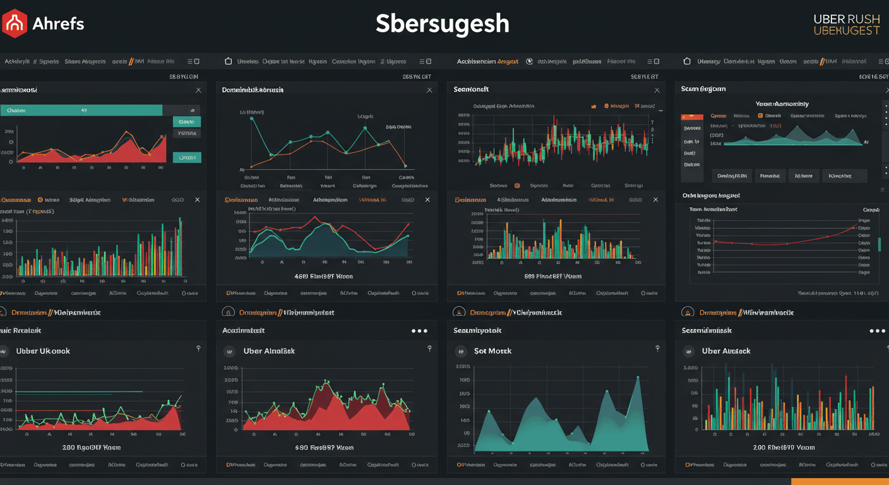Screen dimensions: 889x485
Task: Click circle icon before orange breadcrumb above Sot Morck panel
Action: pyautogui.click(x=458, y=312)
